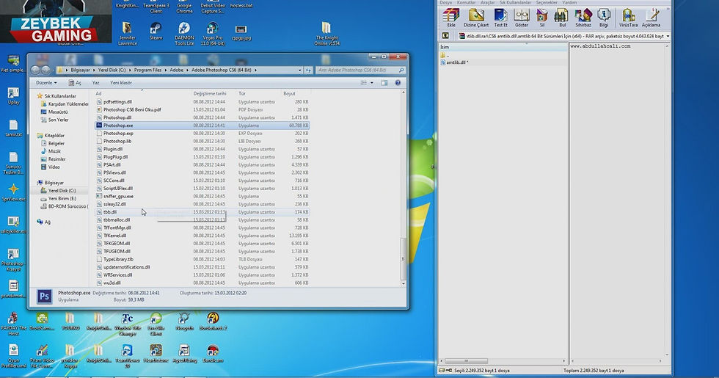Select the Photoshop.exe file row
This screenshot has height=378, width=719.
(202, 126)
